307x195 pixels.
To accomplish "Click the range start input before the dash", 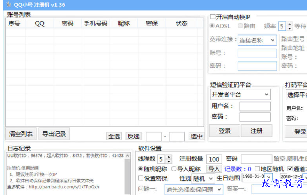I will [154, 137].
